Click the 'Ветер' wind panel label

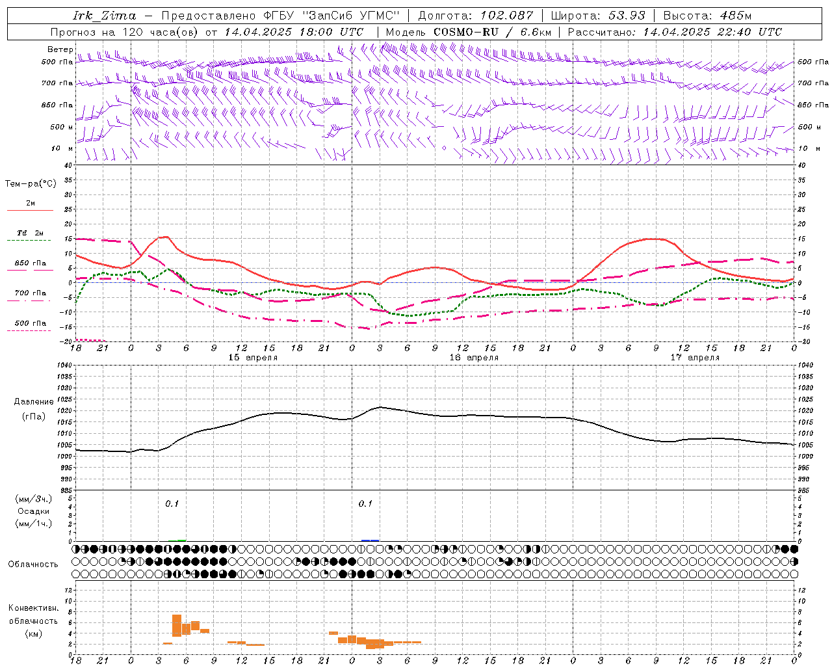tap(60, 49)
